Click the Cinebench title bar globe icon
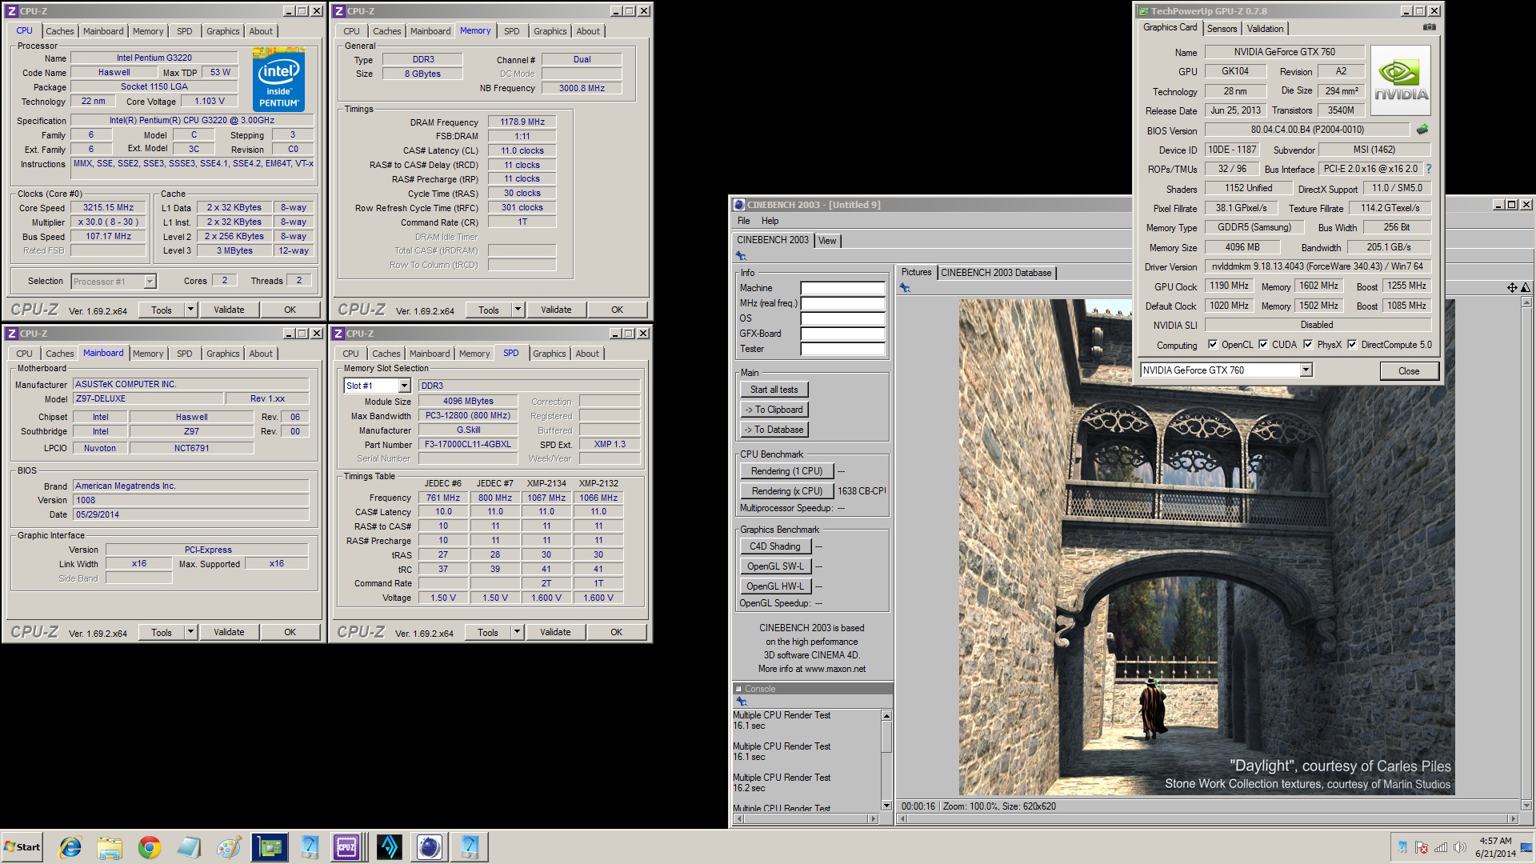This screenshot has height=864, width=1536. (x=739, y=205)
